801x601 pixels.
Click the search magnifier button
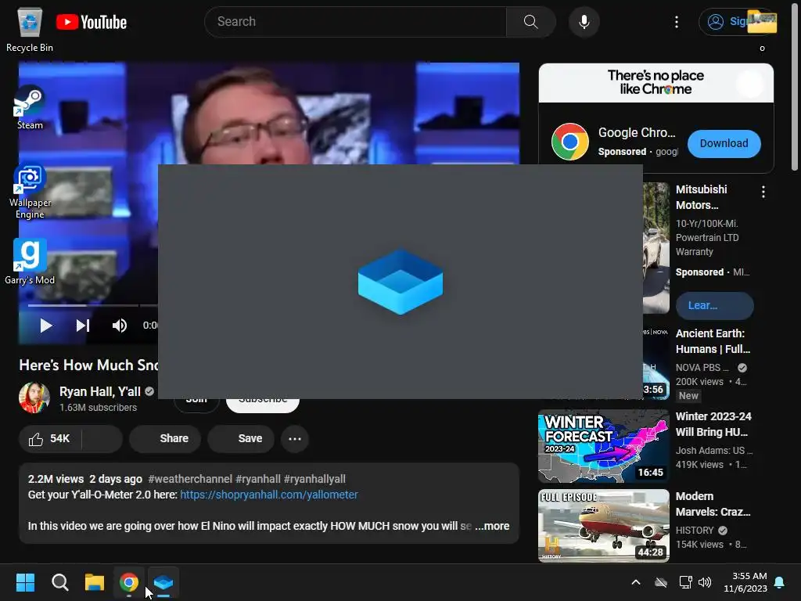point(531,21)
